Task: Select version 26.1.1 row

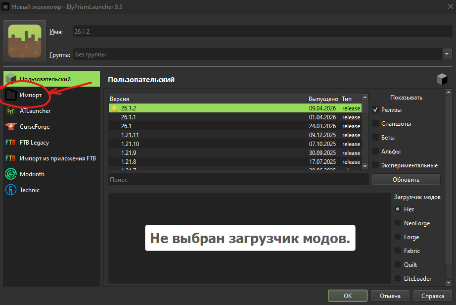Action: pyautogui.click(x=235, y=117)
